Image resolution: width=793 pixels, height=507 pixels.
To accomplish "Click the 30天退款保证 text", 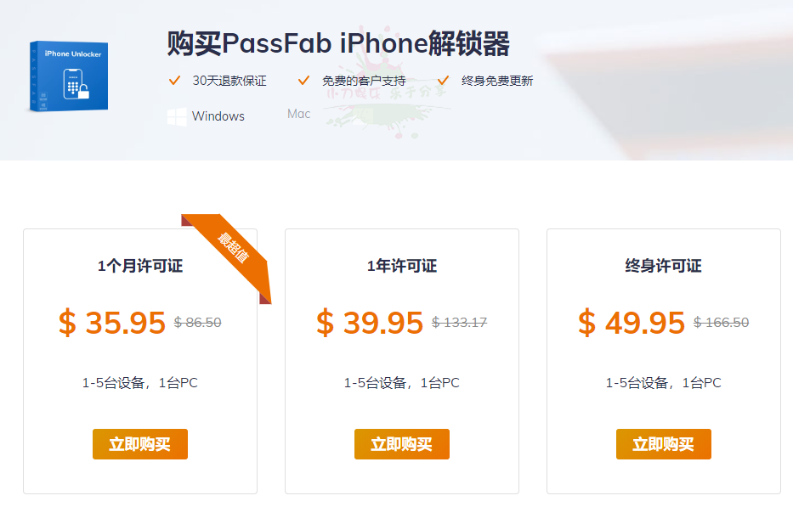I will pyautogui.click(x=229, y=81).
